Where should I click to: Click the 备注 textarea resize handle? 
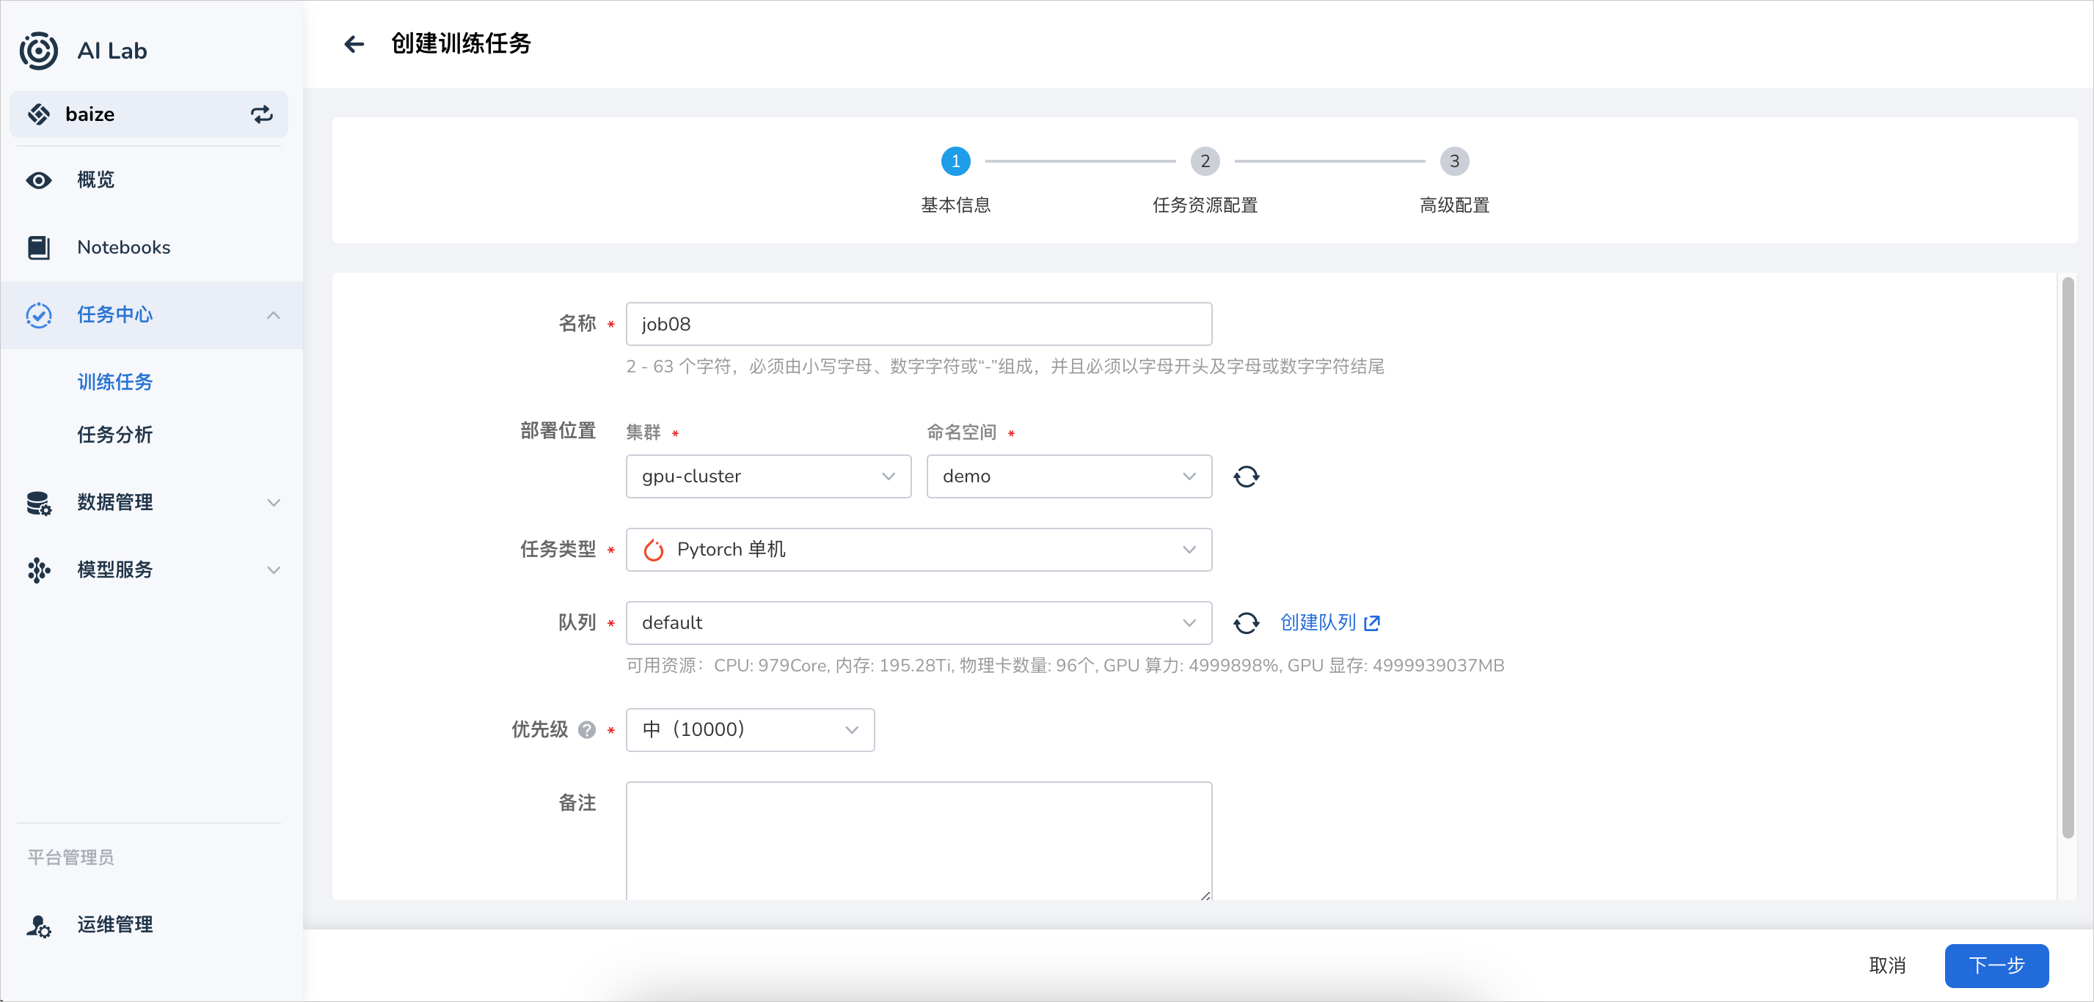coord(1205,895)
